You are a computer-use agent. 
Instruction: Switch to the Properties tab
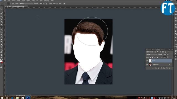point(149,50)
